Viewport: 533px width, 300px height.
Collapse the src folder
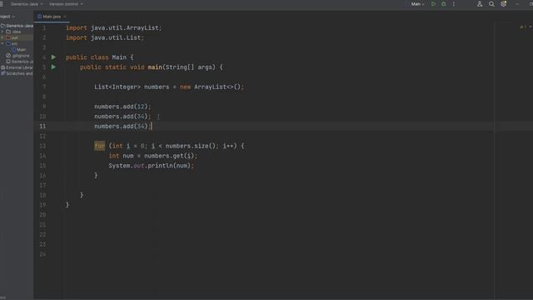coord(2,43)
